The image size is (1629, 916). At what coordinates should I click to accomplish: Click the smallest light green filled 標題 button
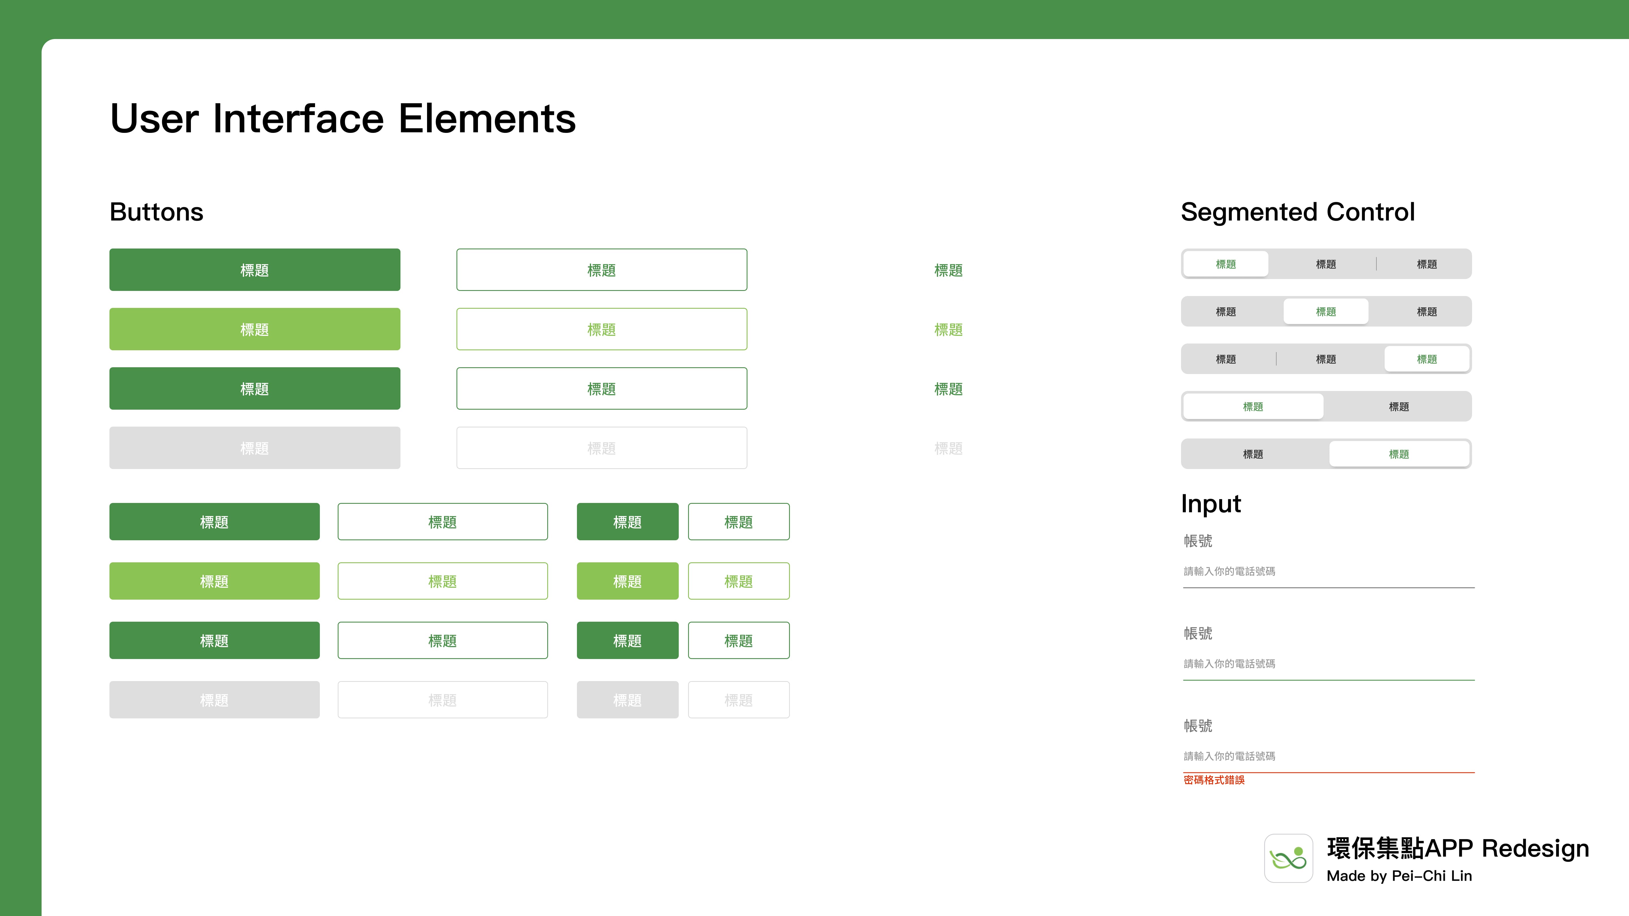point(627,581)
